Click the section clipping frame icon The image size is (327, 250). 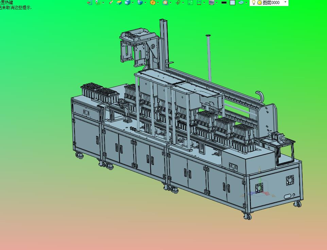[x=199, y=2]
